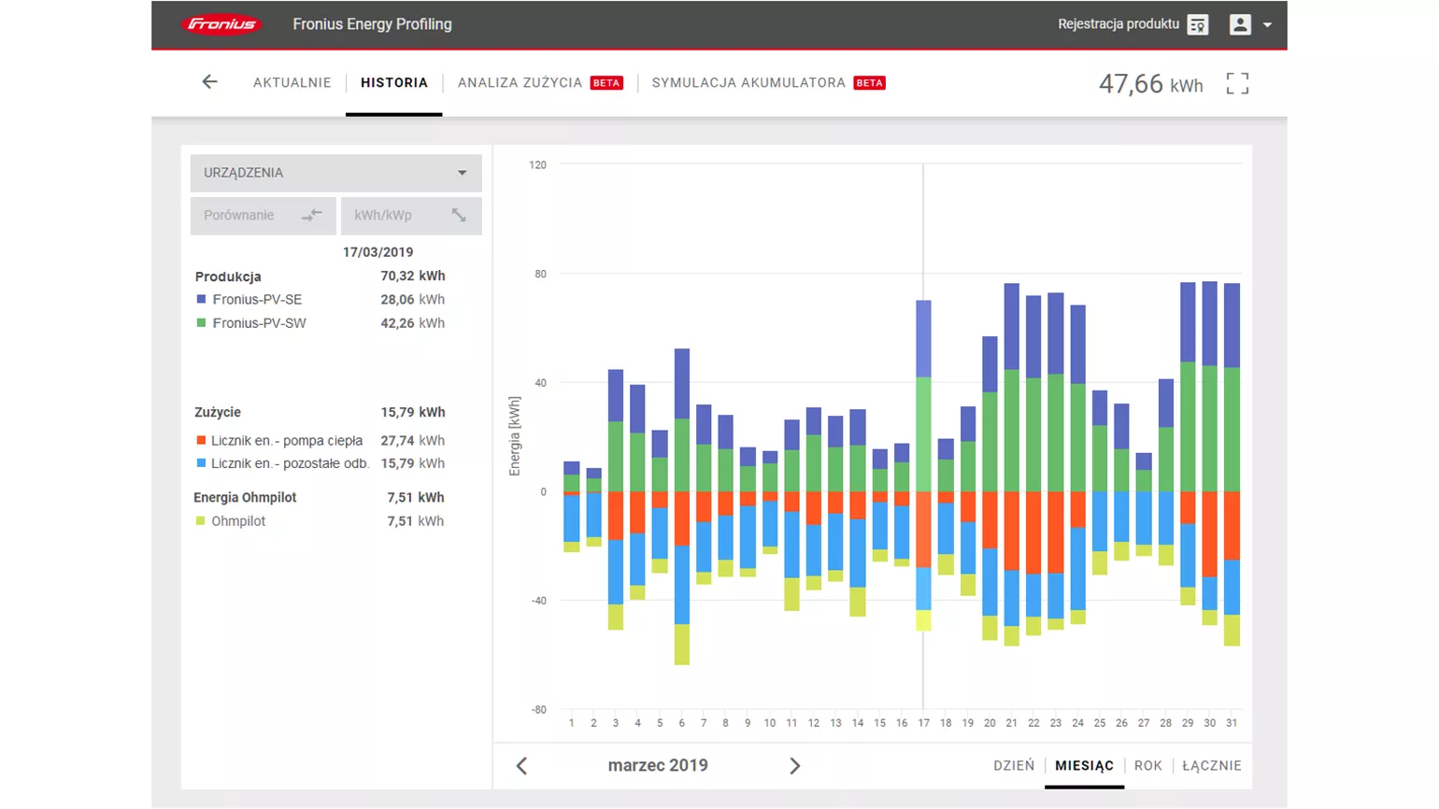Click the Porównanie compare button
Viewport: 1439px width, 809px height.
264,216
